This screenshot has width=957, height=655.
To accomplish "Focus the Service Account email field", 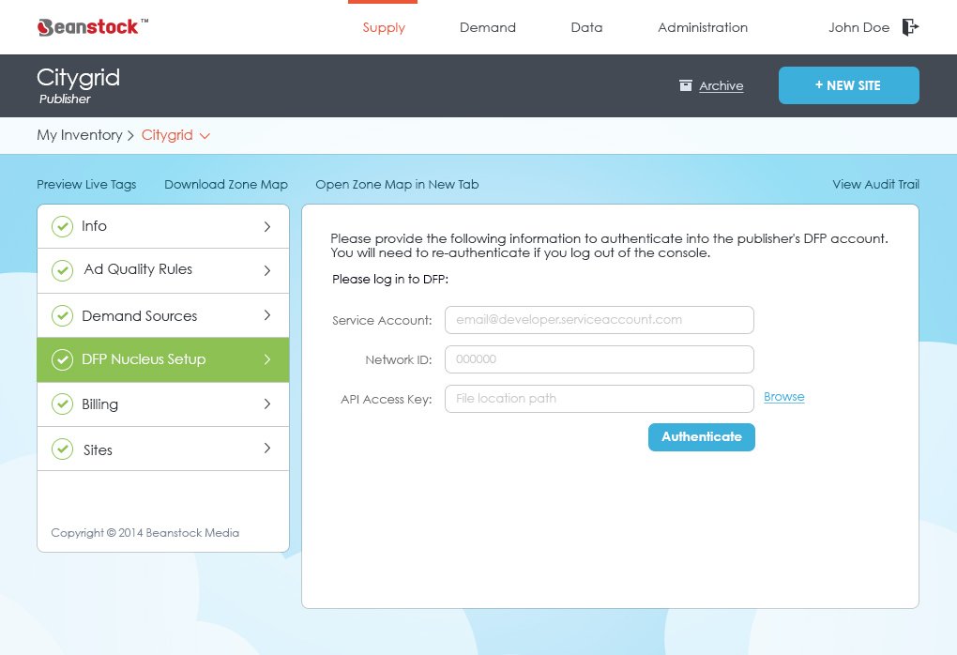I will (x=599, y=320).
